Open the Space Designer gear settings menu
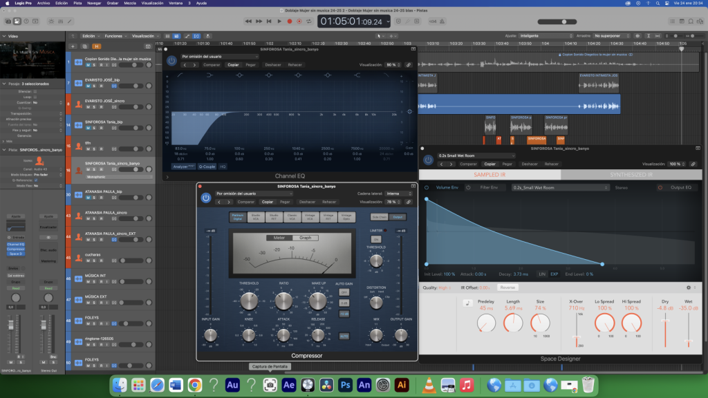 pyautogui.click(x=688, y=287)
